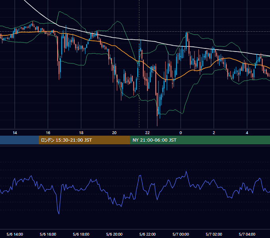Click the 5/6 22:00 date label
This screenshot has width=270, height=238.
click(x=147, y=234)
